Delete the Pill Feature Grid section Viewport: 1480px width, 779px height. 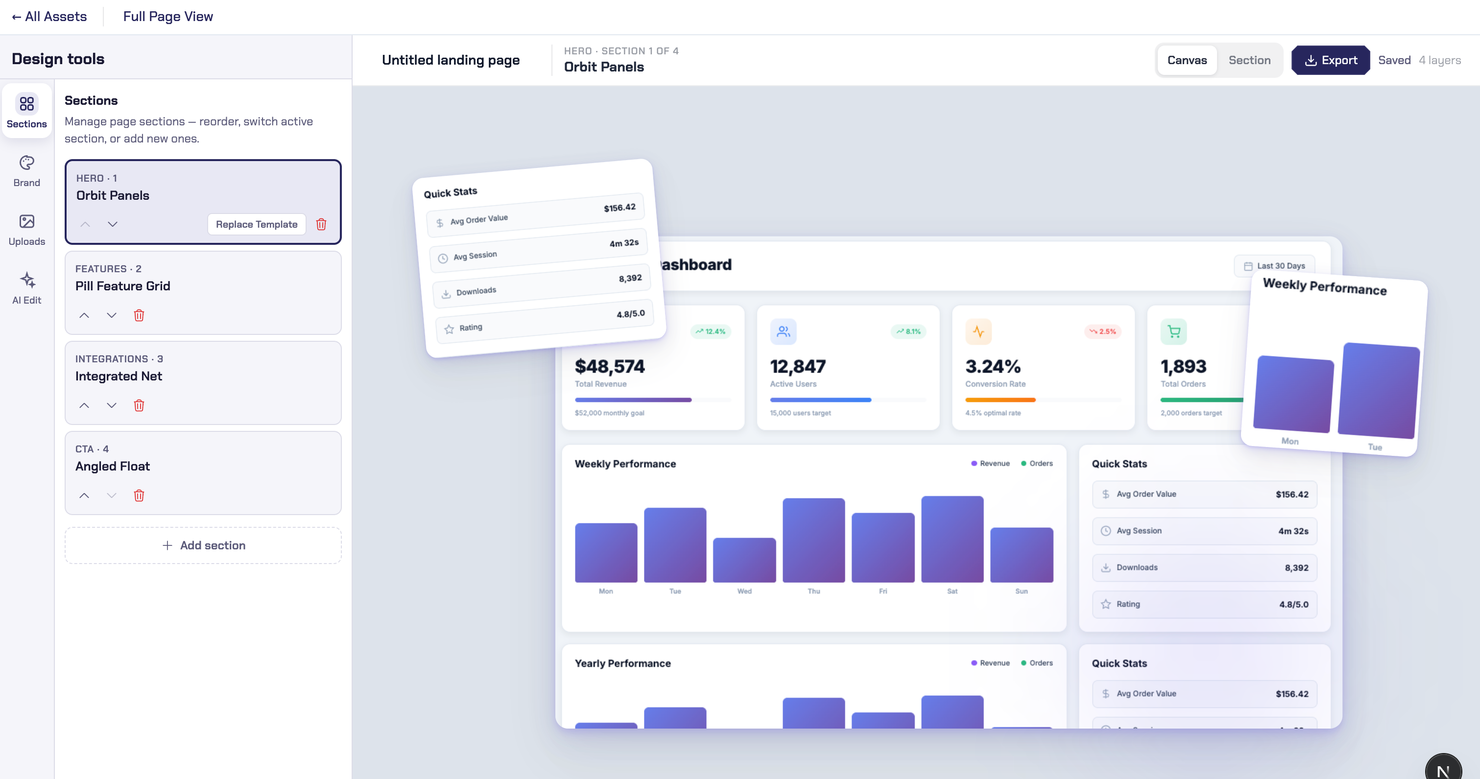tap(139, 315)
